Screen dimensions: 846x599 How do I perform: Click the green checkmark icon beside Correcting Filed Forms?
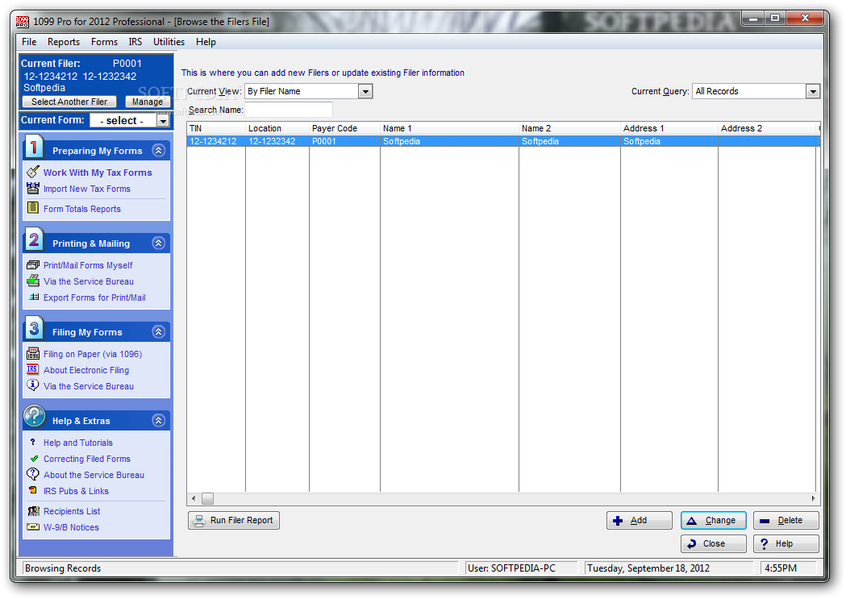34,459
